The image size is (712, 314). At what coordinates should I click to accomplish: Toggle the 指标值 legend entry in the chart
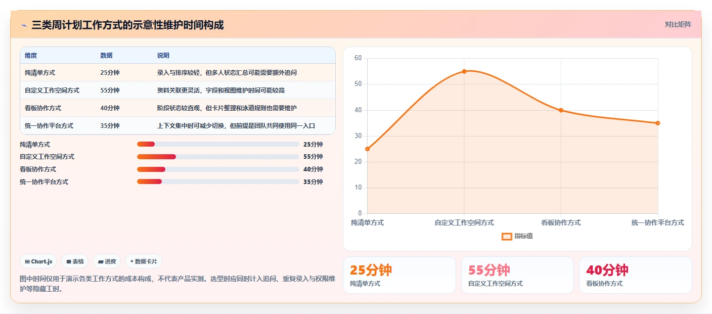(517, 236)
